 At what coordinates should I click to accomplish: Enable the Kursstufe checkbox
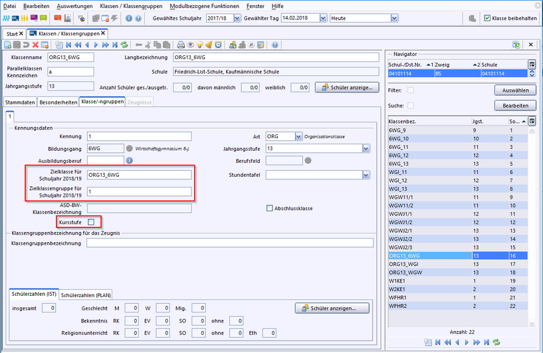click(91, 221)
